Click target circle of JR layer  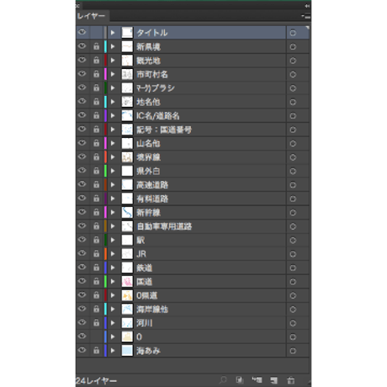293,254
